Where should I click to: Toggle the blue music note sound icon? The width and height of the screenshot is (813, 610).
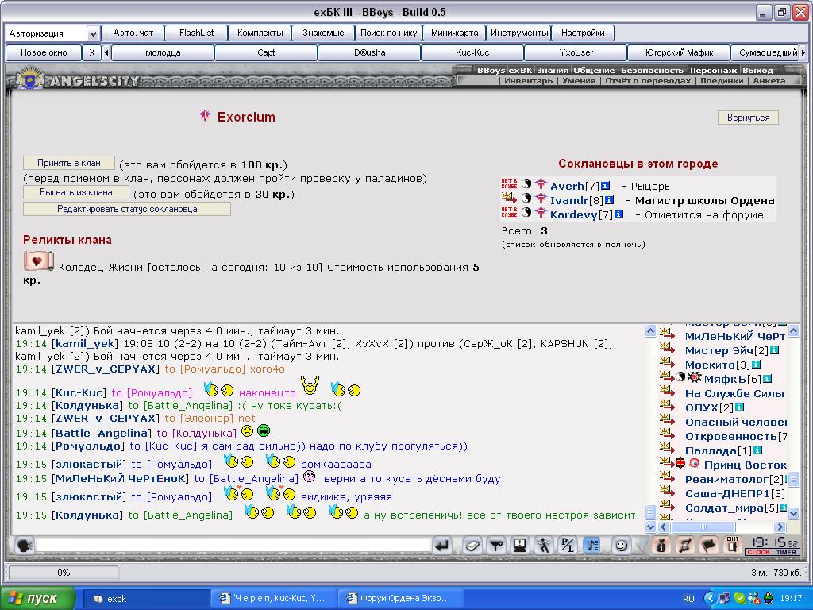[591, 546]
